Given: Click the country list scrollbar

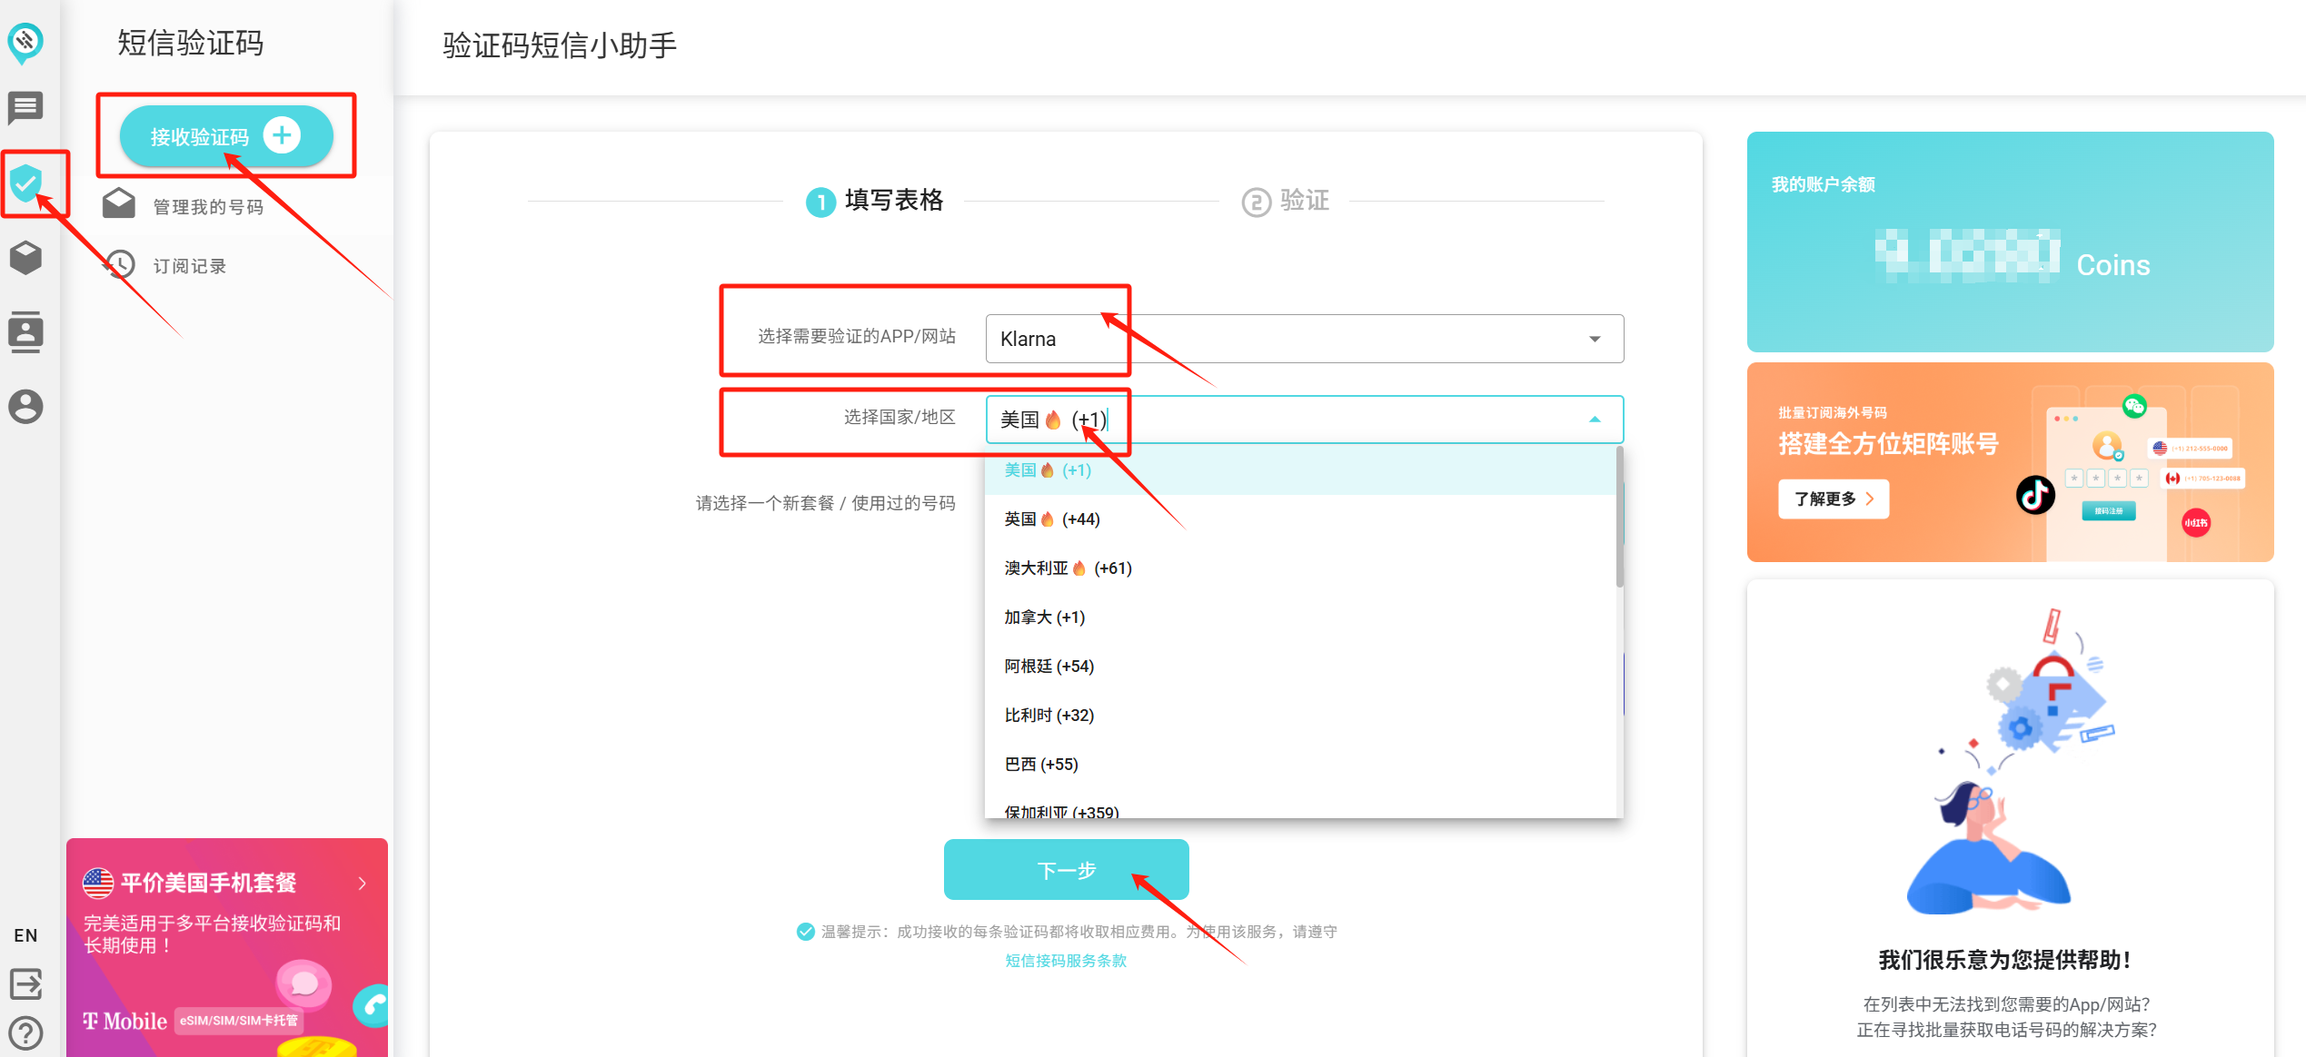Looking at the screenshot, I should 1620,518.
